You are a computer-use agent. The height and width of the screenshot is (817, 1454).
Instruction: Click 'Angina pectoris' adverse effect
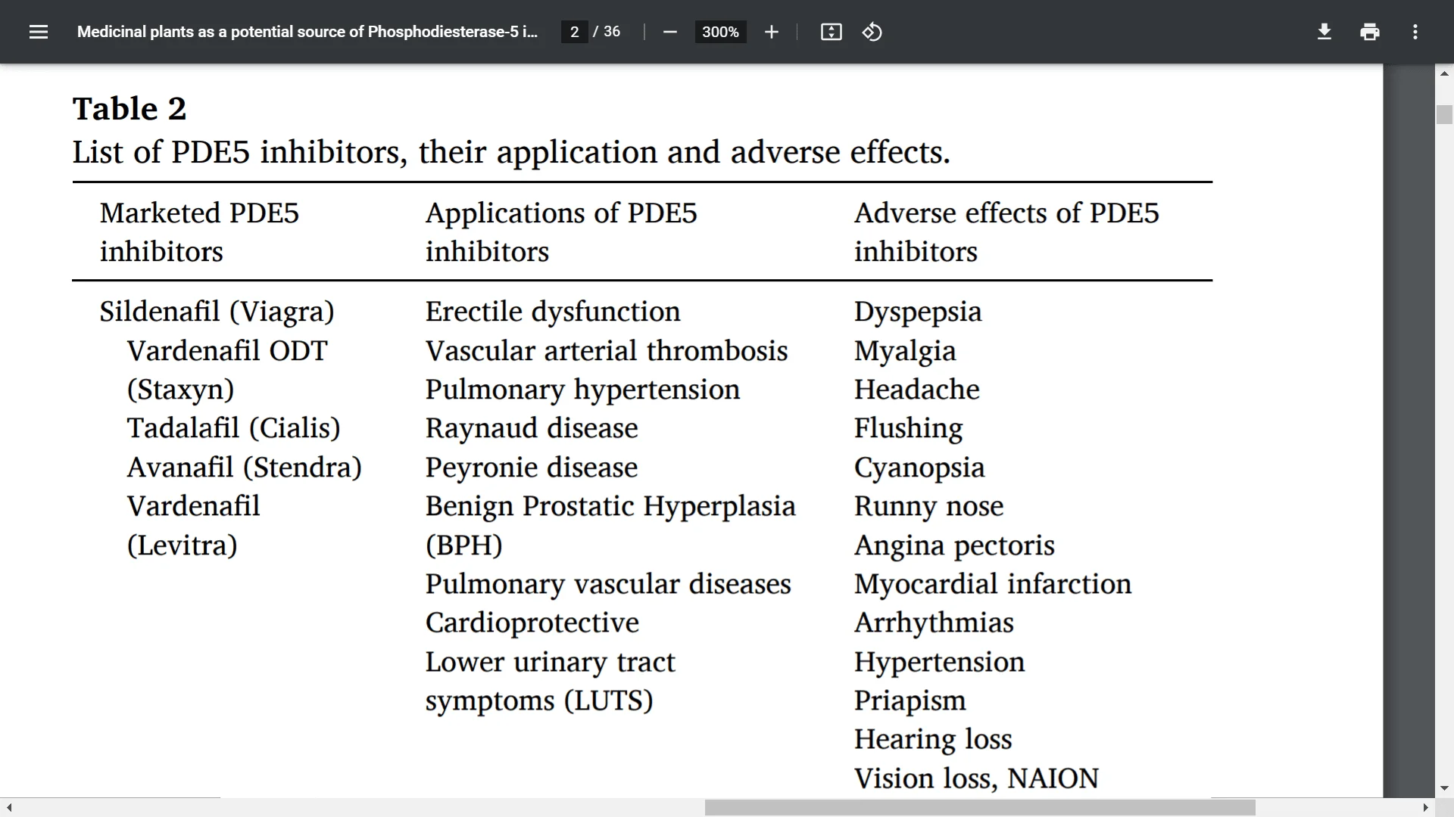(x=954, y=545)
